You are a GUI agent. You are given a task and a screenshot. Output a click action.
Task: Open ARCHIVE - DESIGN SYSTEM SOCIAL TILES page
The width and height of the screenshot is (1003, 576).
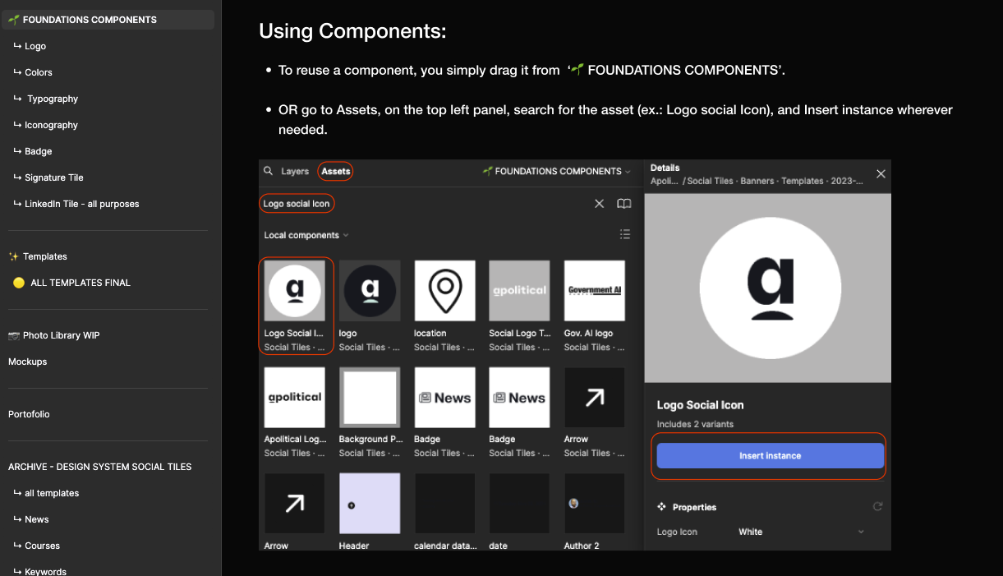click(100, 467)
